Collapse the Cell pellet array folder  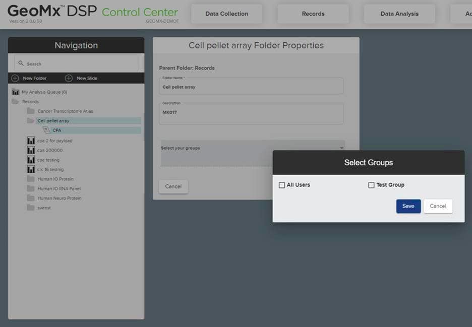31,121
